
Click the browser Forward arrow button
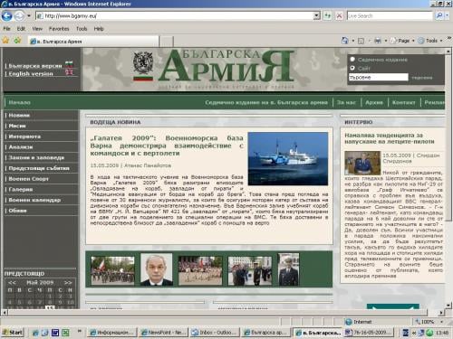click(19, 15)
